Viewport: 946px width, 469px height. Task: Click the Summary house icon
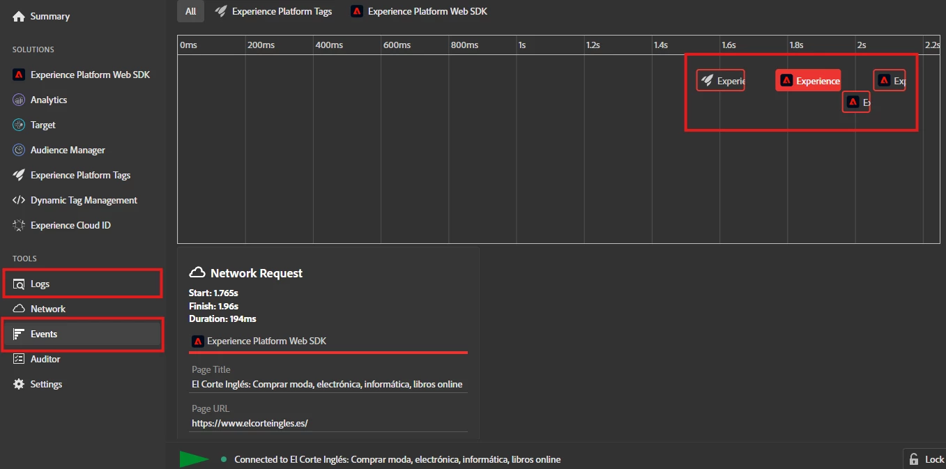[x=19, y=16]
